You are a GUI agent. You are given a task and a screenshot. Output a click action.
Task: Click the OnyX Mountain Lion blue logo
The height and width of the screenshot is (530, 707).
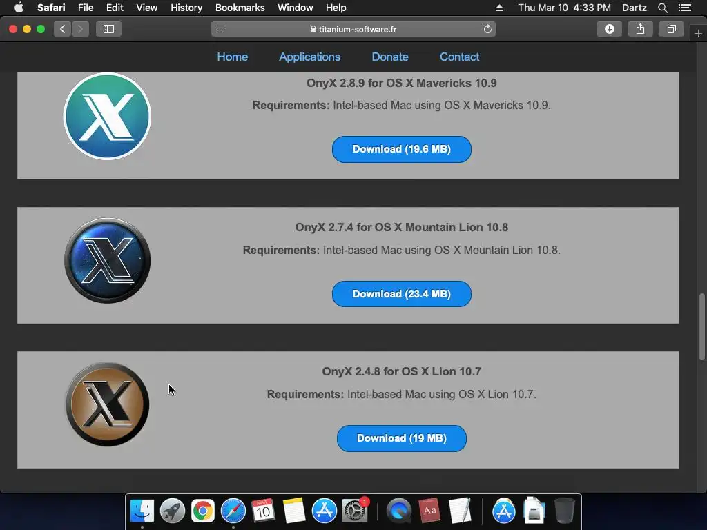coord(107,260)
